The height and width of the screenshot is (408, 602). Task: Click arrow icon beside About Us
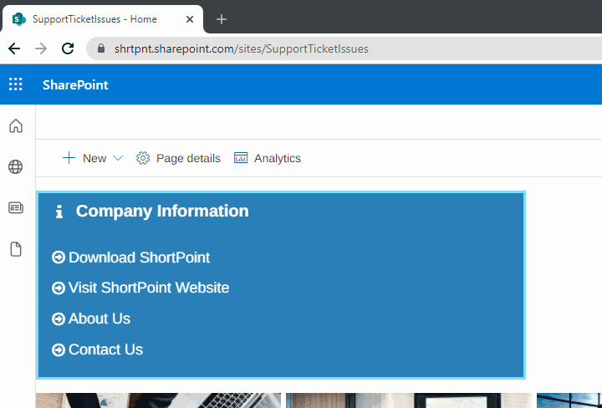[59, 319]
